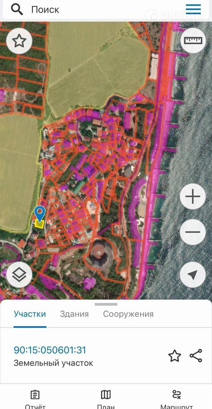The image size is (212, 409).
Task: Open the Отчёт report button
Action: [35, 400]
